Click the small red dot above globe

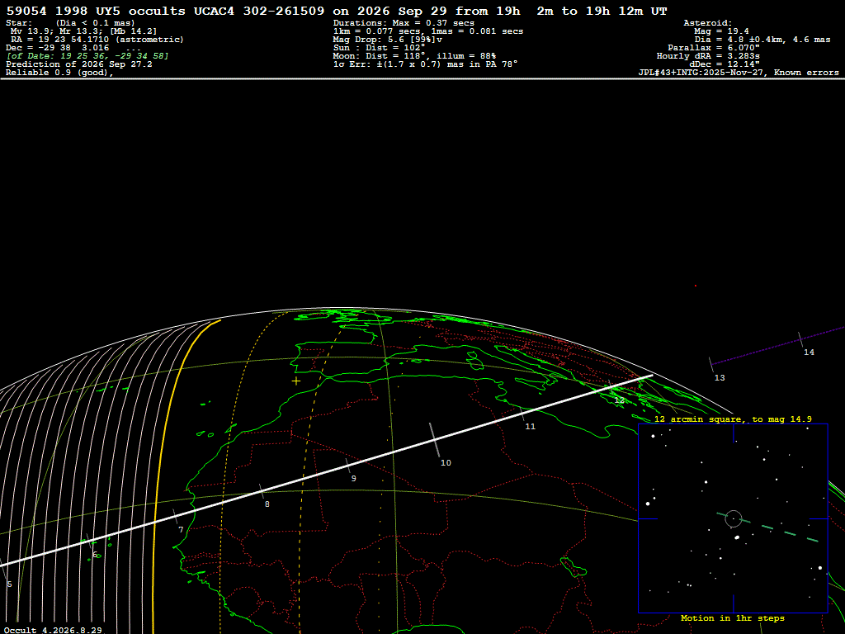695,286
